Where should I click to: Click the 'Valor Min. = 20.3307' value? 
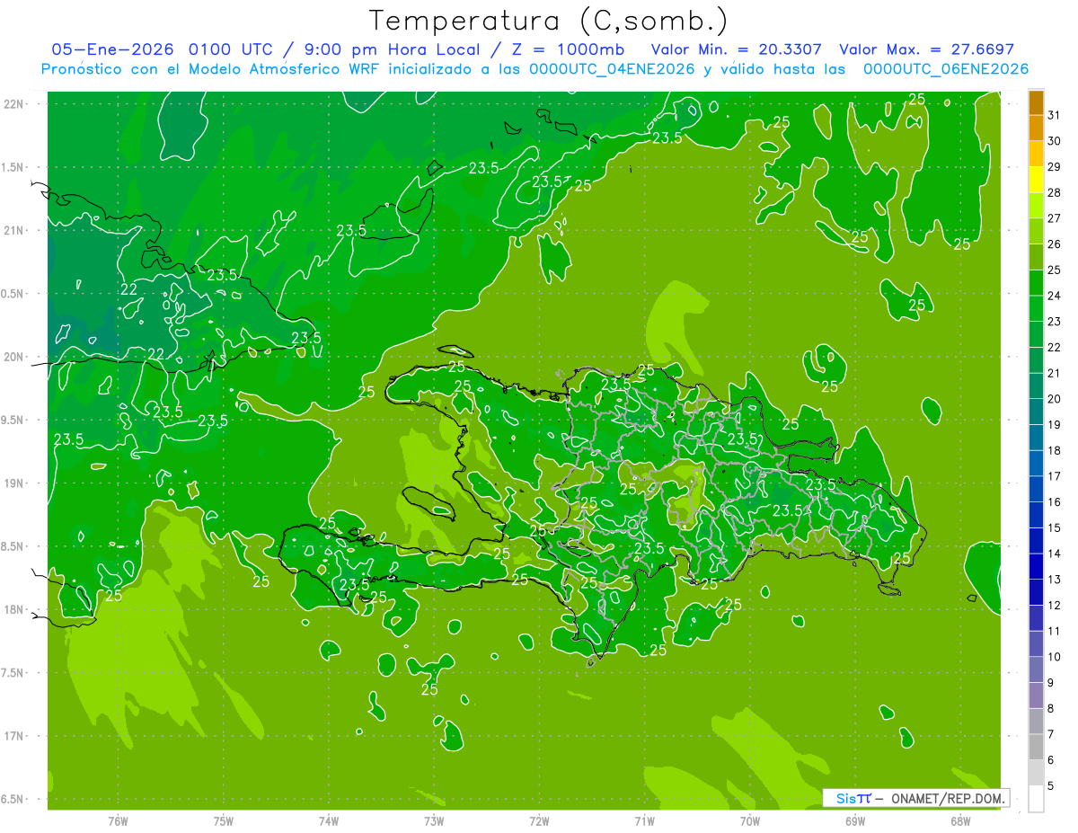pos(736,49)
